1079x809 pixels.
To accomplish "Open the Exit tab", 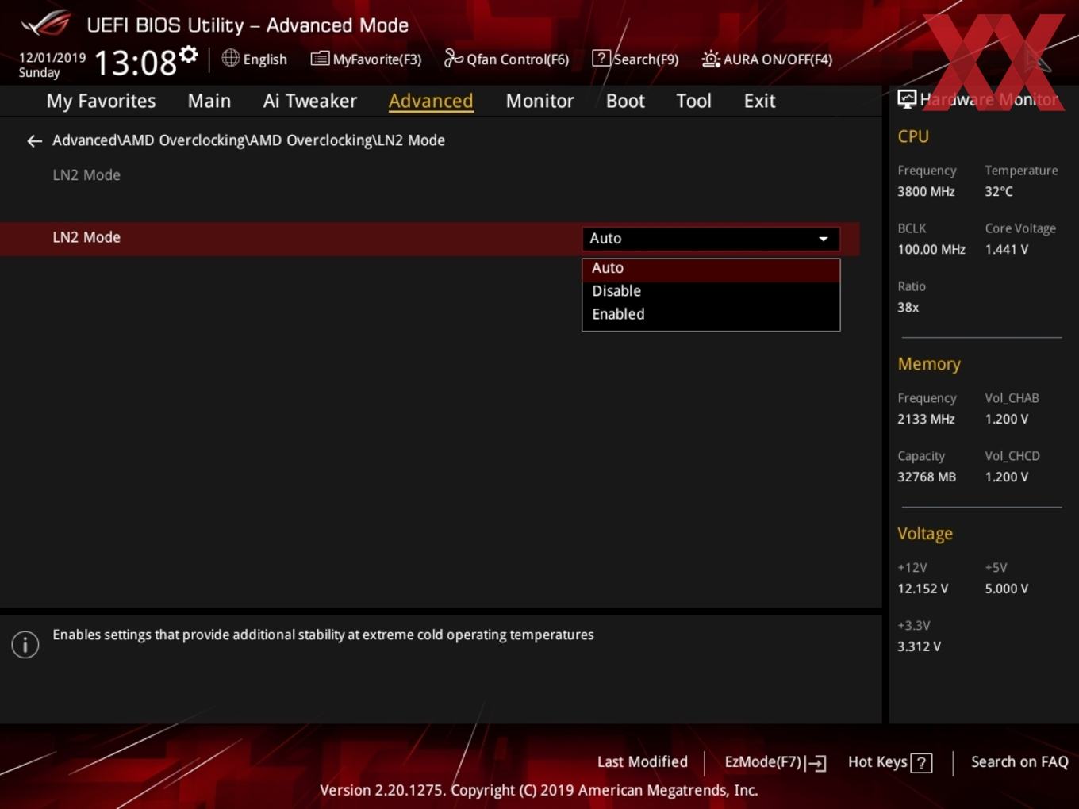I will [759, 101].
